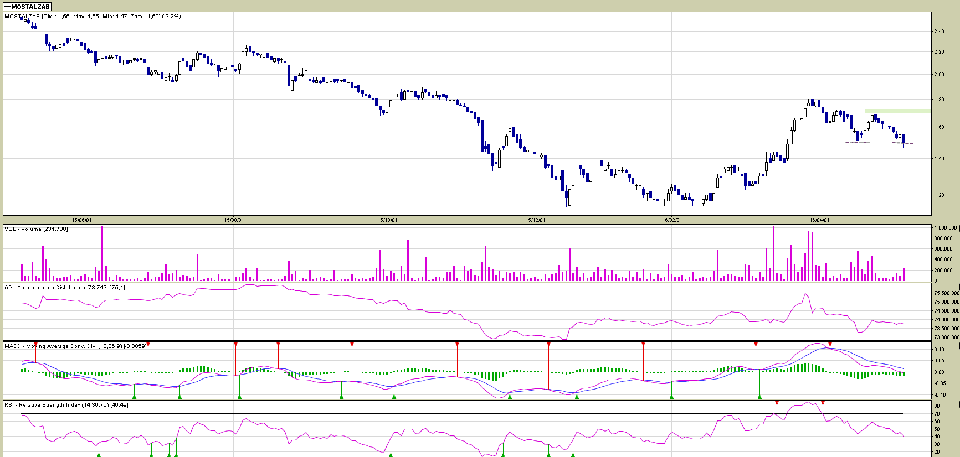This screenshot has width=960, height=457.
Task: Click the 16/04/01 date axis label
Action: tap(819, 220)
